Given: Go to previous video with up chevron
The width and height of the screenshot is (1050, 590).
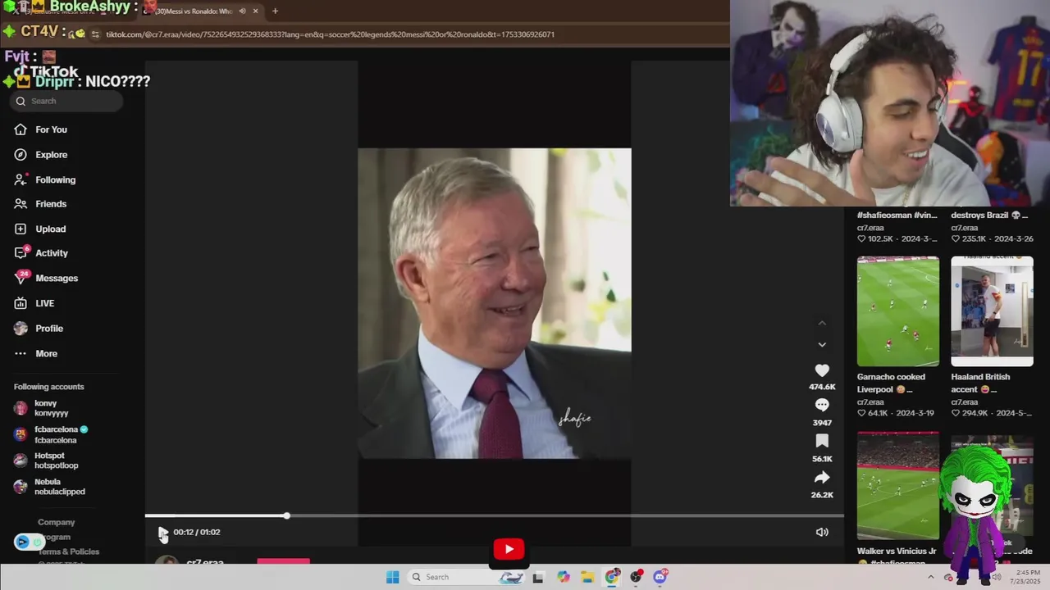Looking at the screenshot, I should 822,323.
